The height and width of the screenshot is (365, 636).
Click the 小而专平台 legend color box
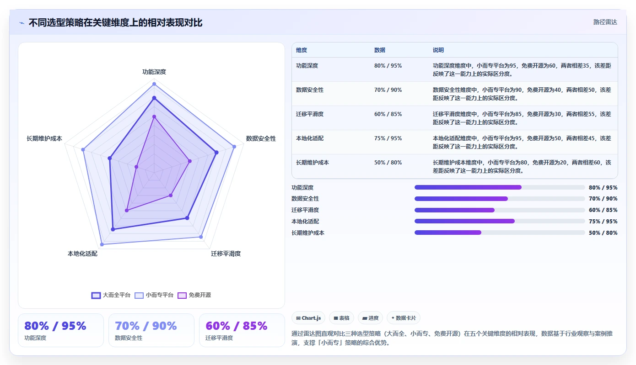[x=139, y=295]
